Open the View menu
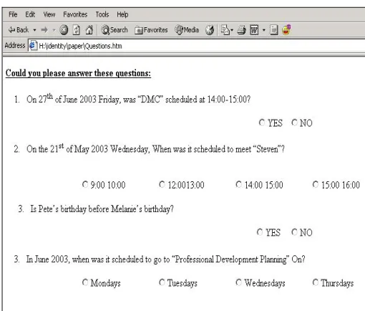The width and height of the screenshot is (365, 311). tap(49, 14)
